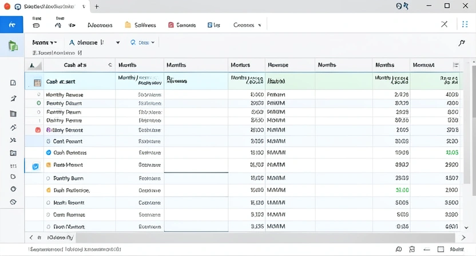Click the table grid icon in the Cash at sart row
This screenshot has height=256, width=476.
pyautogui.click(x=37, y=82)
